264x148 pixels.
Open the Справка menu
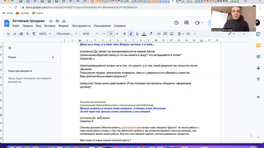coord(120,26)
